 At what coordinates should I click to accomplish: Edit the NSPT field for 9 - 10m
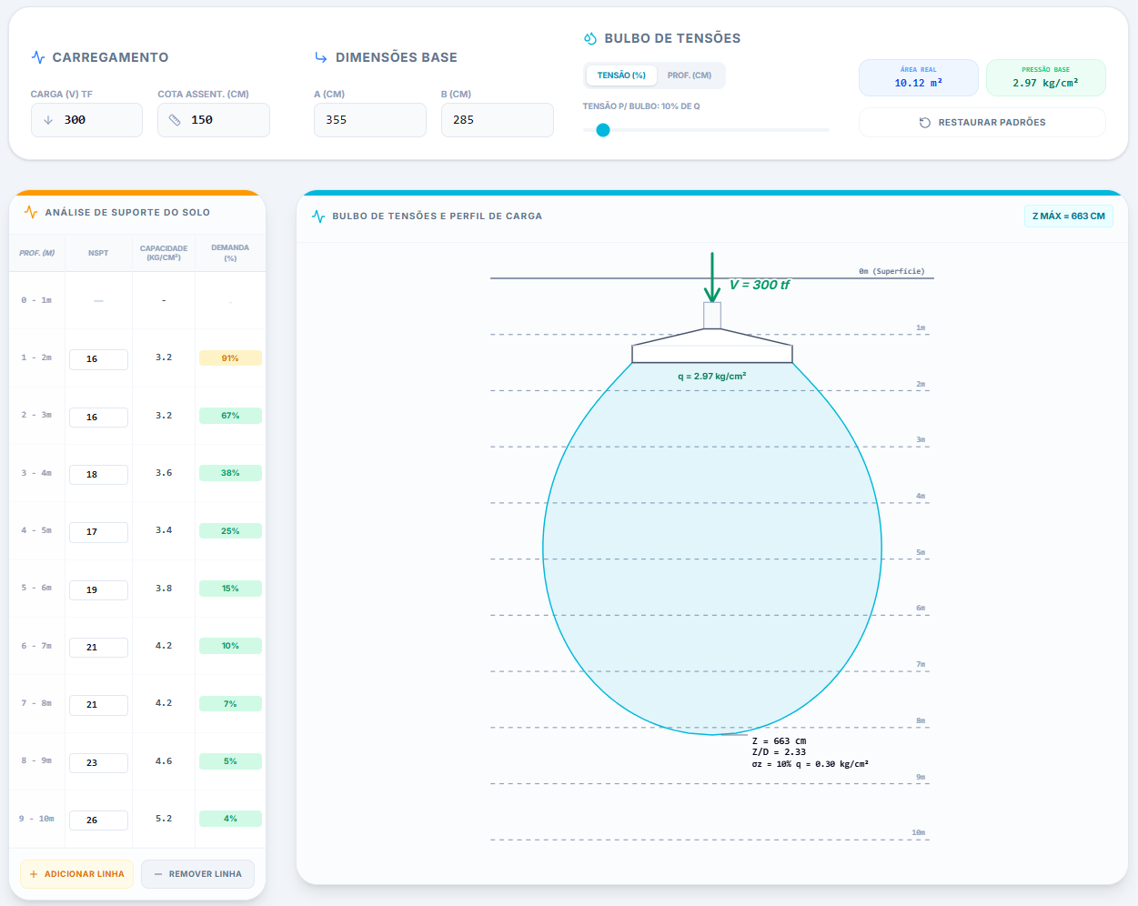click(x=98, y=820)
